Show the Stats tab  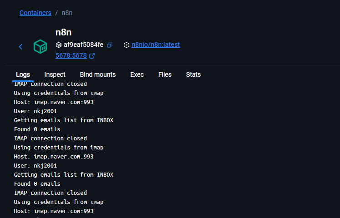point(193,74)
